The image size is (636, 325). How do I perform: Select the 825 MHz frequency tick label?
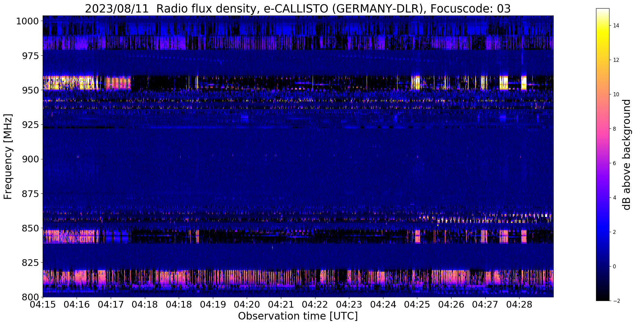pyautogui.click(x=30, y=263)
